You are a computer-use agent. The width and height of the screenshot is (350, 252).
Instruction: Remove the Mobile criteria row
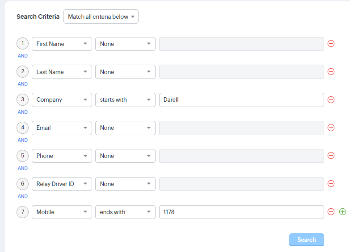pyautogui.click(x=331, y=212)
